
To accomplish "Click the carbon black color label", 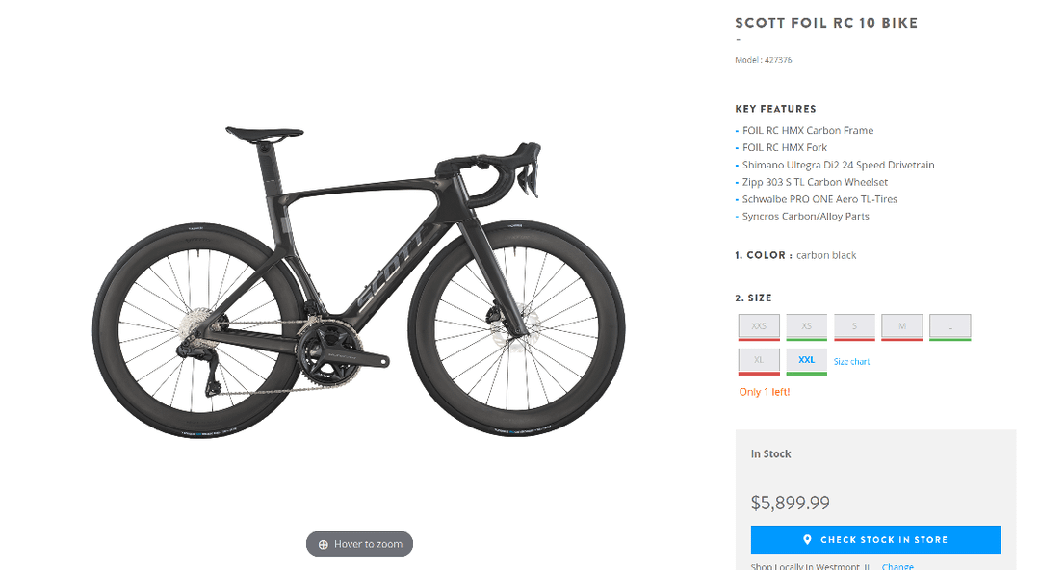I will [826, 255].
